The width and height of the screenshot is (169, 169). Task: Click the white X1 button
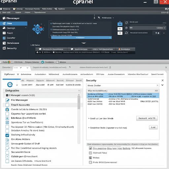point(120,33)
